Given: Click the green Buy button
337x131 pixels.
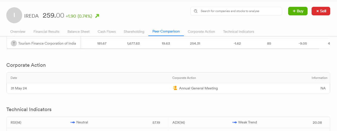Looking at the screenshot, I should click(x=298, y=11).
